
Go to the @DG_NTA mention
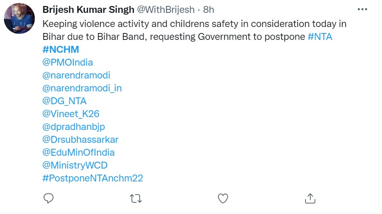(64, 101)
